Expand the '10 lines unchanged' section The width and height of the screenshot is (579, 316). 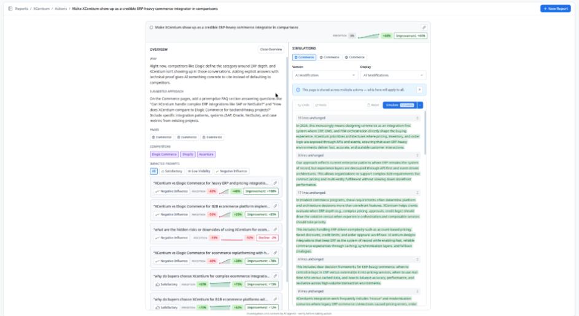pyautogui.click(x=358, y=118)
